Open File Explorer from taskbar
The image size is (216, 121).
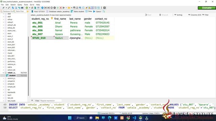tap(97, 118)
